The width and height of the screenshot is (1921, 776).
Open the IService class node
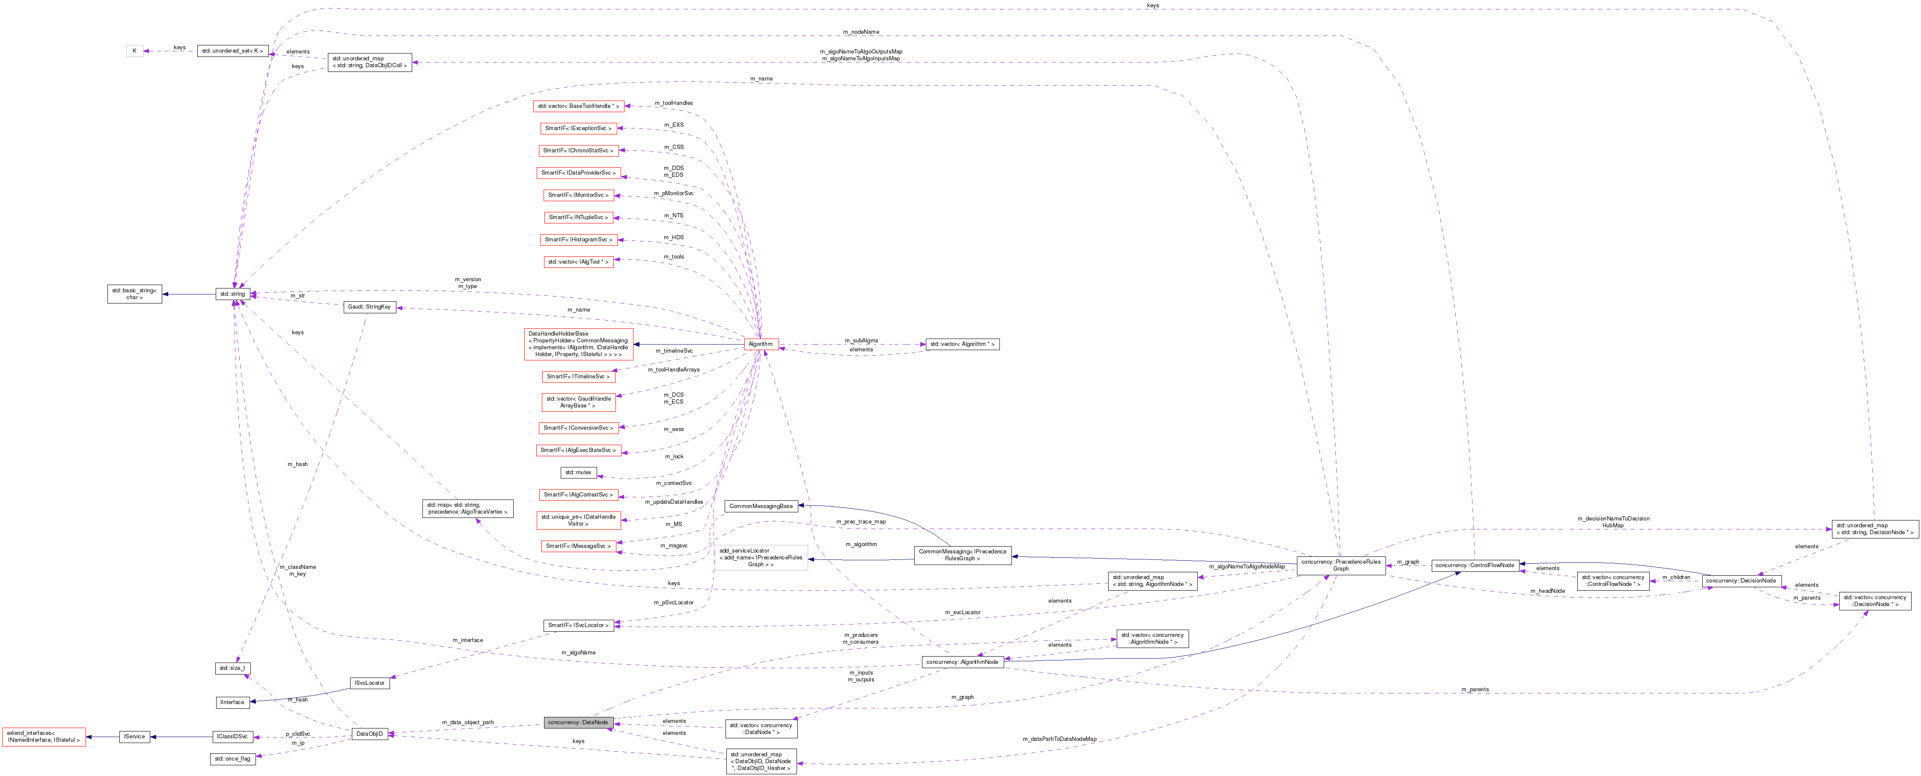click(134, 736)
